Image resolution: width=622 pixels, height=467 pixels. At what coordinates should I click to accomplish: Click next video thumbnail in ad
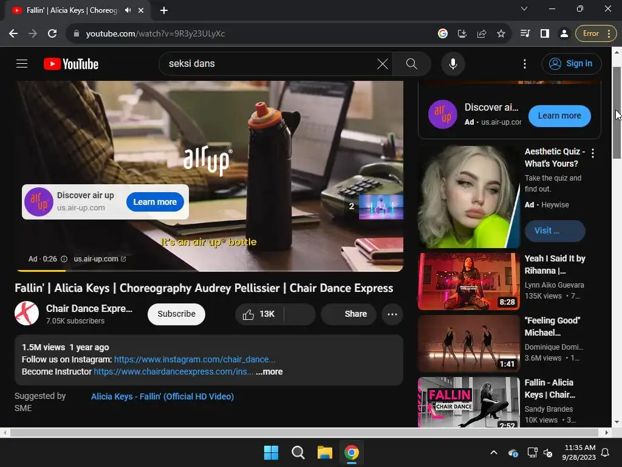click(381, 207)
